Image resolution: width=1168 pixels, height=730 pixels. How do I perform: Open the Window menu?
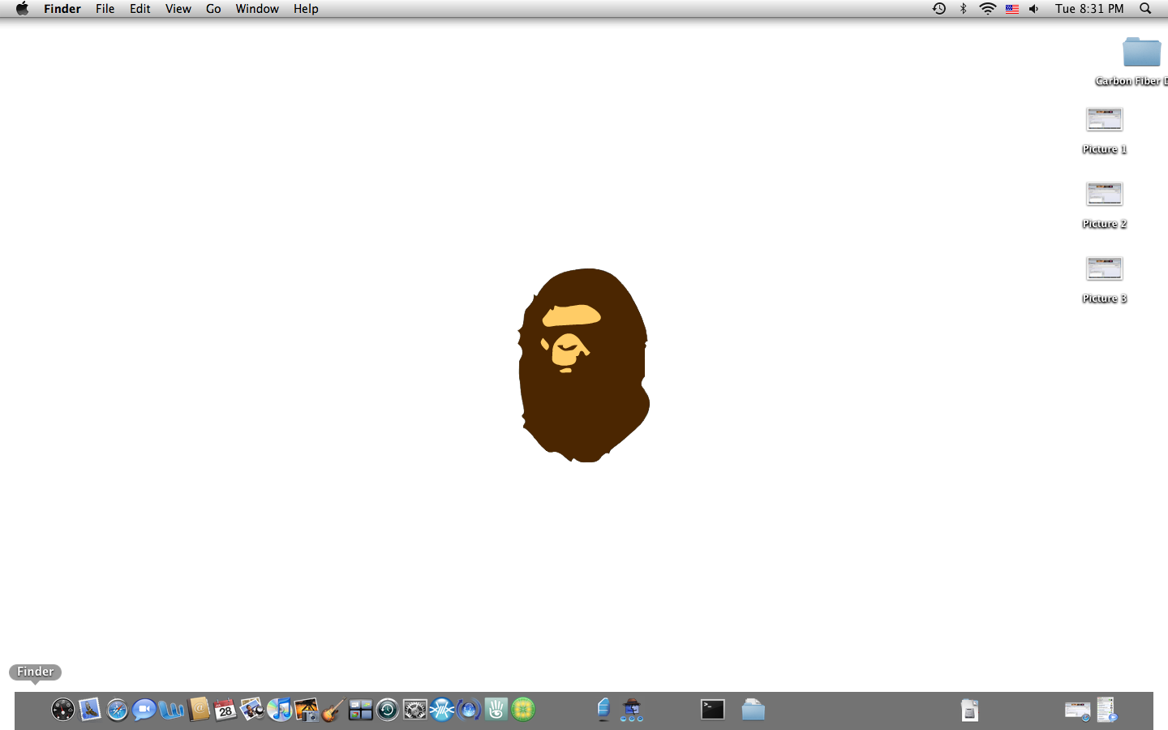click(257, 9)
